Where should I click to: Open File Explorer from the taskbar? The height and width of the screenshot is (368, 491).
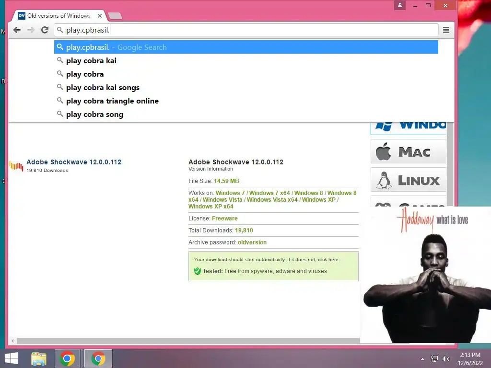(39, 358)
